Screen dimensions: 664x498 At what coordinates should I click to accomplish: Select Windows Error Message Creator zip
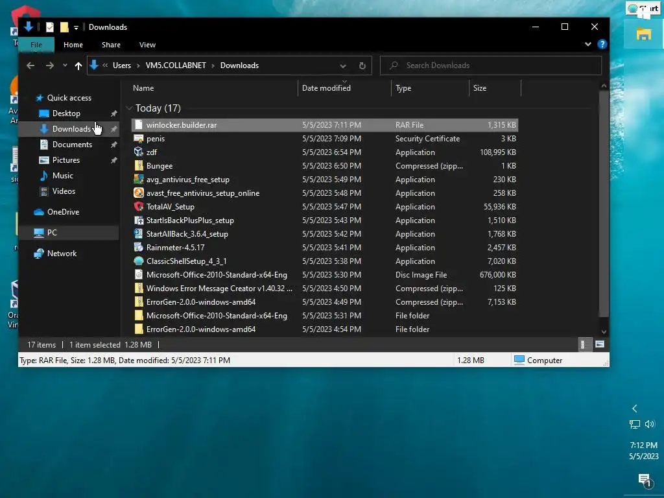coord(219,289)
